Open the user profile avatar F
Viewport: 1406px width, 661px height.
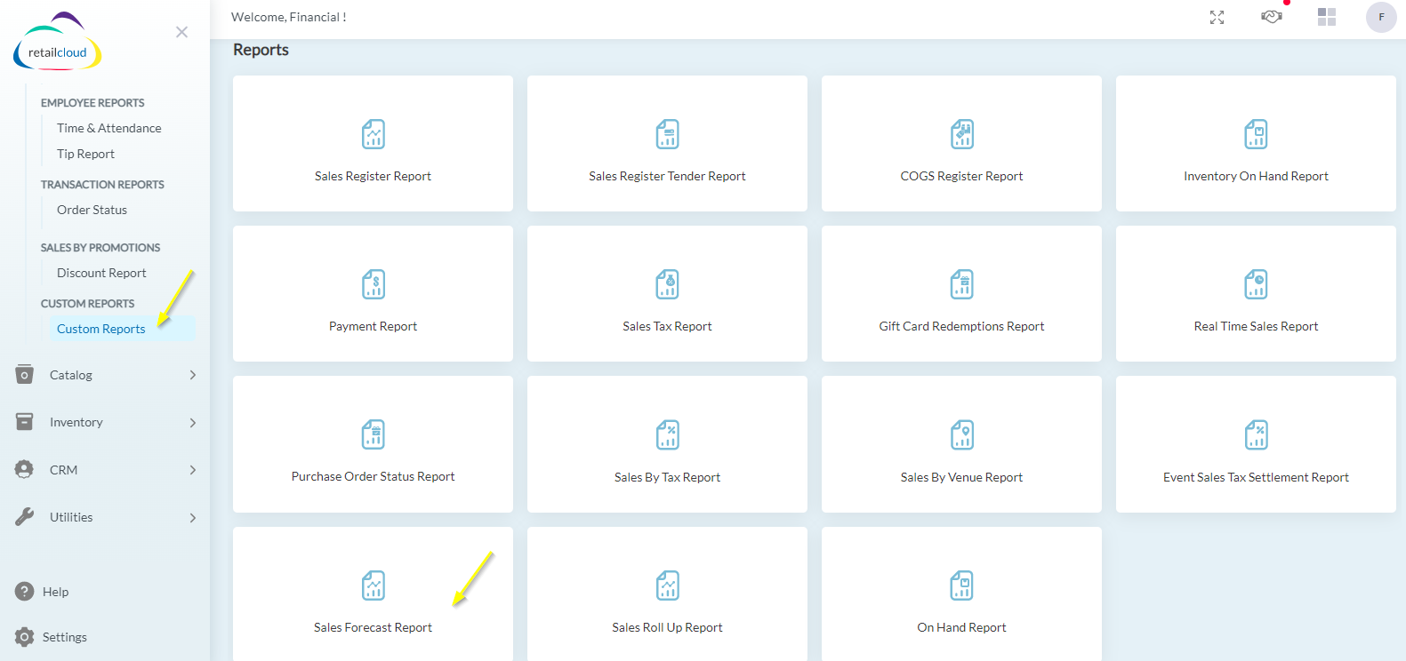click(1381, 17)
